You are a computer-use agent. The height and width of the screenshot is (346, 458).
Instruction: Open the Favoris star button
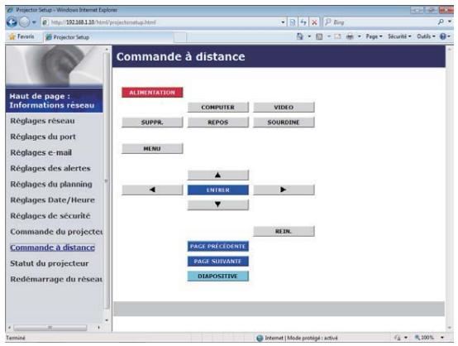pyautogui.click(x=21, y=36)
